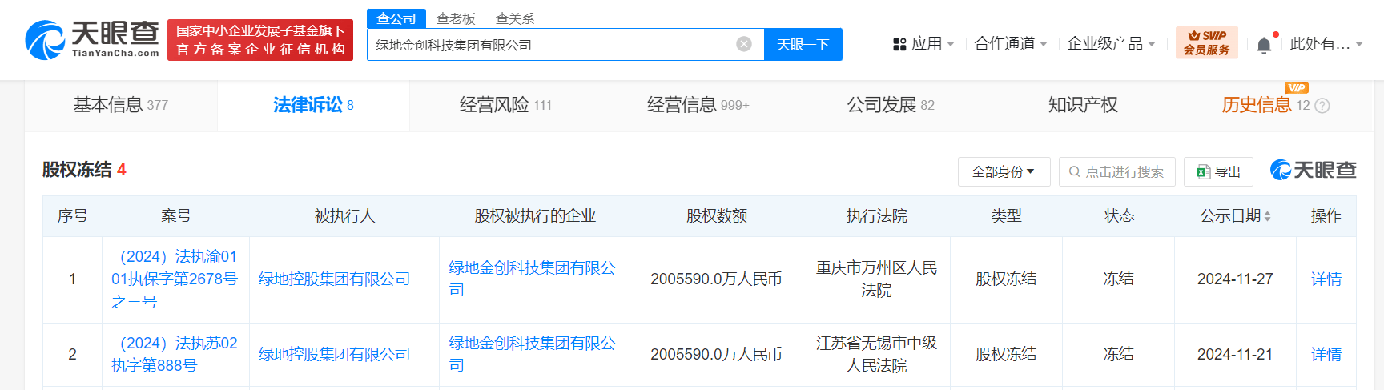
Task: Open 绿地控股集团有限公司 link in row 2
Action: (x=334, y=354)
